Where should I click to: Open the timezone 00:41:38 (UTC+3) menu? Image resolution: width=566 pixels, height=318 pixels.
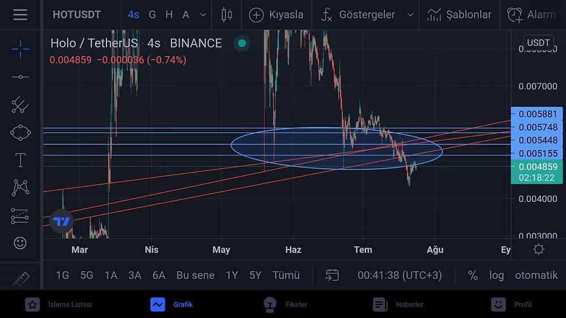point(400,276)
